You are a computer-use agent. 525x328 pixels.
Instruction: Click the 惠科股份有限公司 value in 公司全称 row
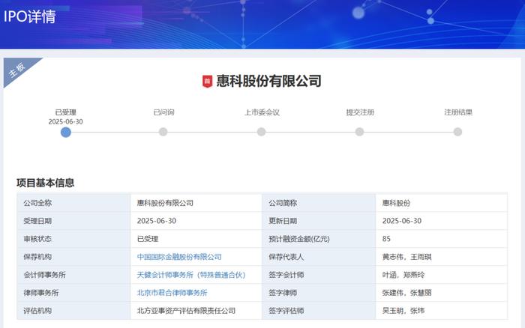coord(165,203)
